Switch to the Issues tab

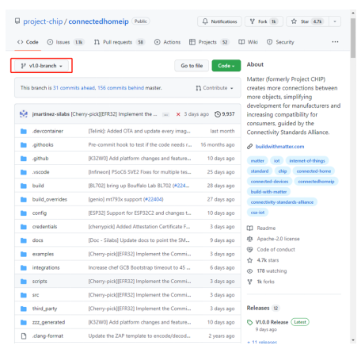66,42
